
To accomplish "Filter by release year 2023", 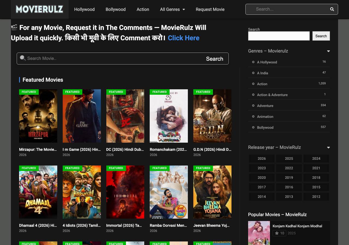I will coord(262,168).
